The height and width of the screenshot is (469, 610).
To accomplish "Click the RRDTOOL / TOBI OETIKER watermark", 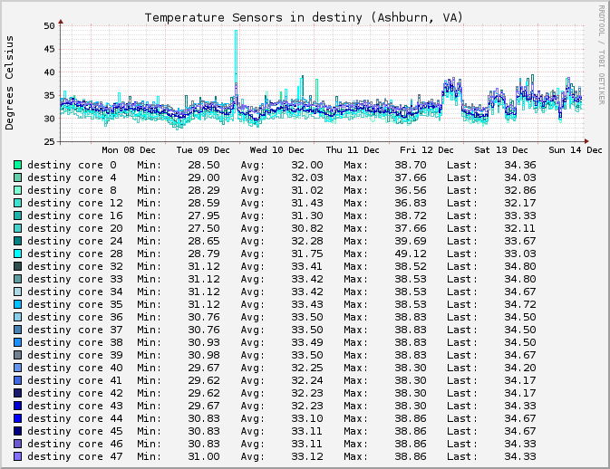I will 600,54.
